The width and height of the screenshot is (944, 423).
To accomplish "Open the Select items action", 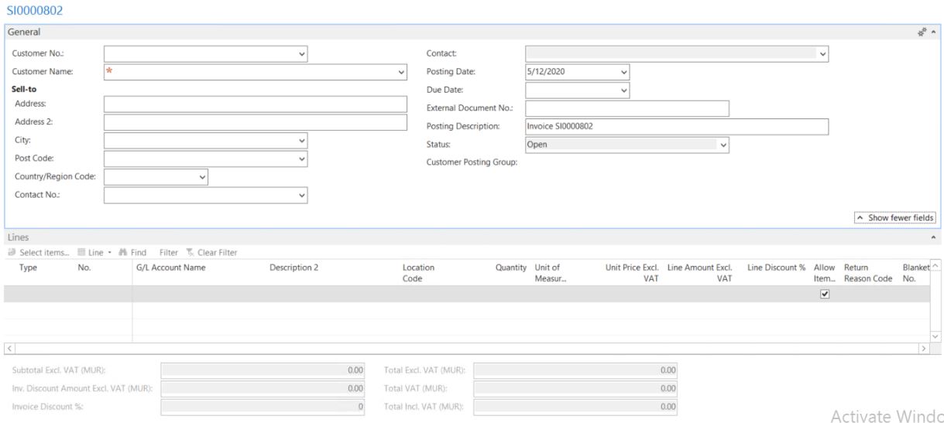I will click(38, 252).
